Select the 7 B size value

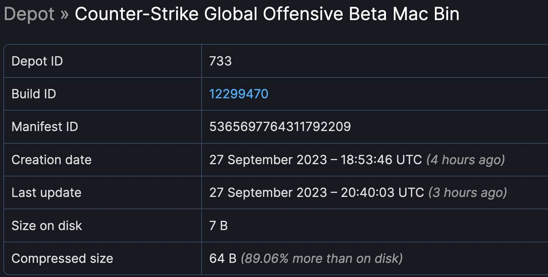tap(218, 226)
